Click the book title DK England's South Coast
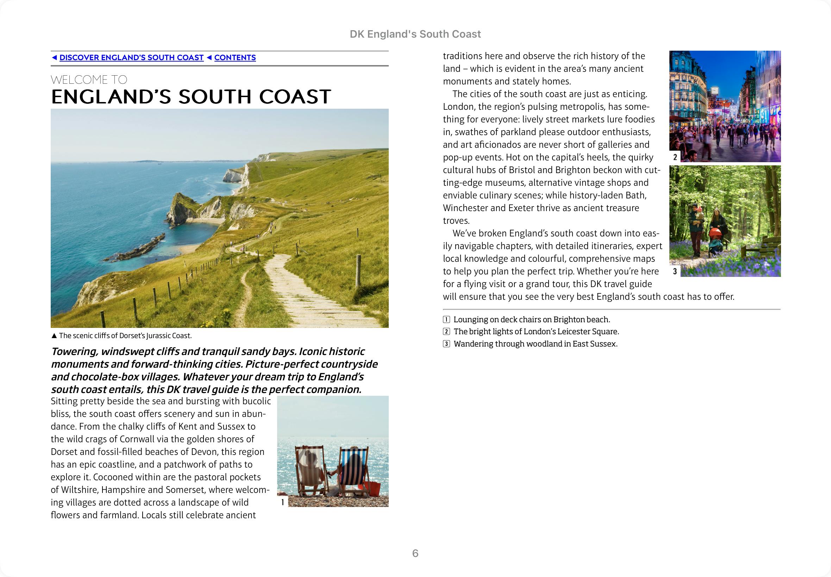The height and width of the screenshot is (577, 831). (415, 34)
